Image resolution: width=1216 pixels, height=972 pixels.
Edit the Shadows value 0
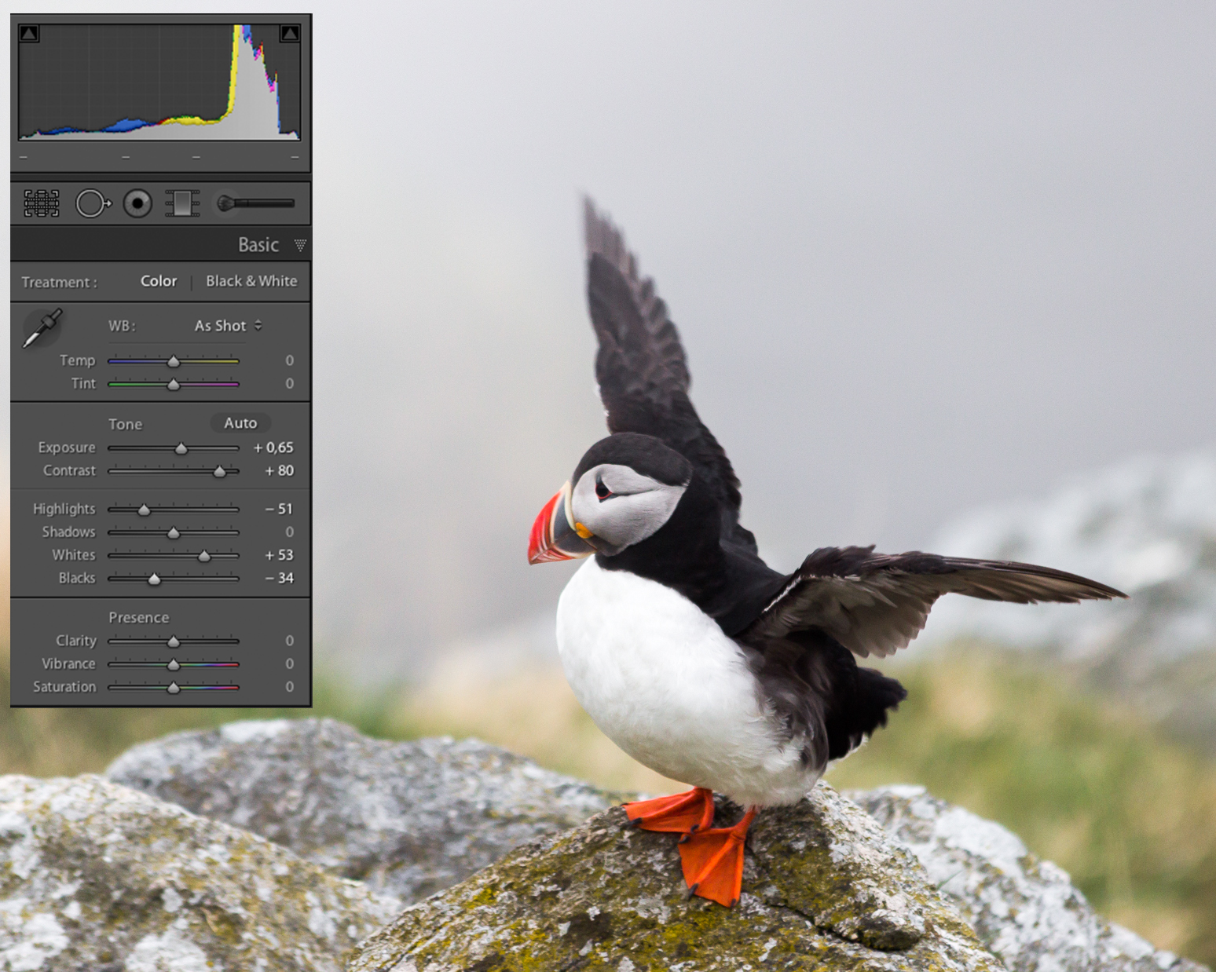coord(289,532)
